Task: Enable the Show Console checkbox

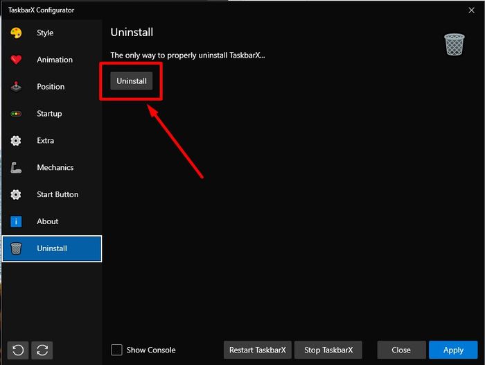Action: coord(116,350)
